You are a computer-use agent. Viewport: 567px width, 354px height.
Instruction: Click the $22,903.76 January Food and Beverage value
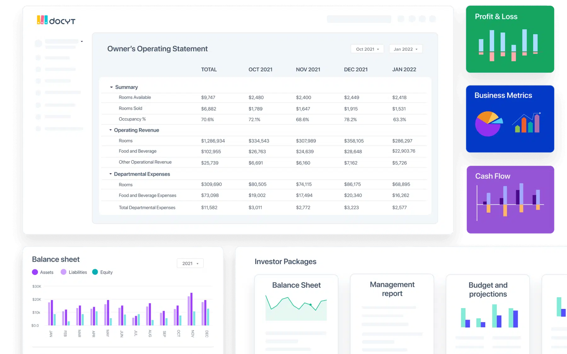click(x=404, y=151)
